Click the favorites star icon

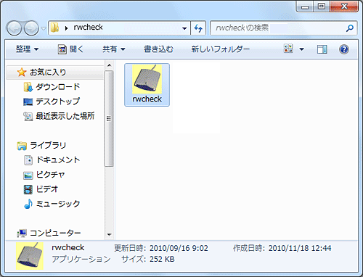coord(22,72)
